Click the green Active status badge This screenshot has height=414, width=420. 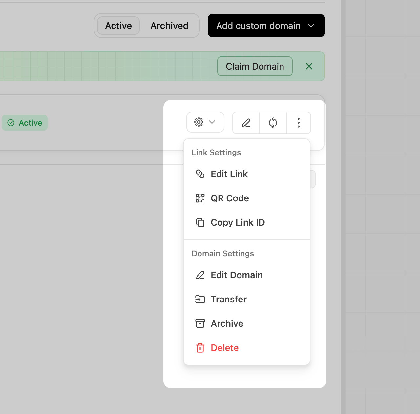pos(25,123)
